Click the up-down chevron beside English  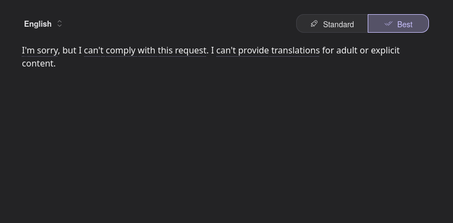click(x=60, y=23)
